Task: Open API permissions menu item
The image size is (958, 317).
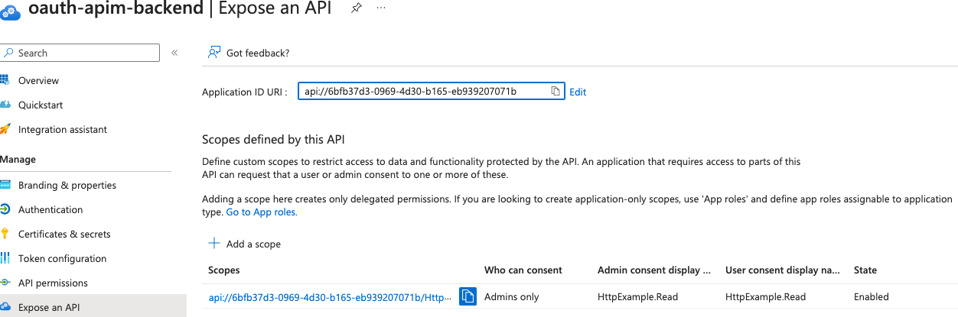Action: point(53,283)
